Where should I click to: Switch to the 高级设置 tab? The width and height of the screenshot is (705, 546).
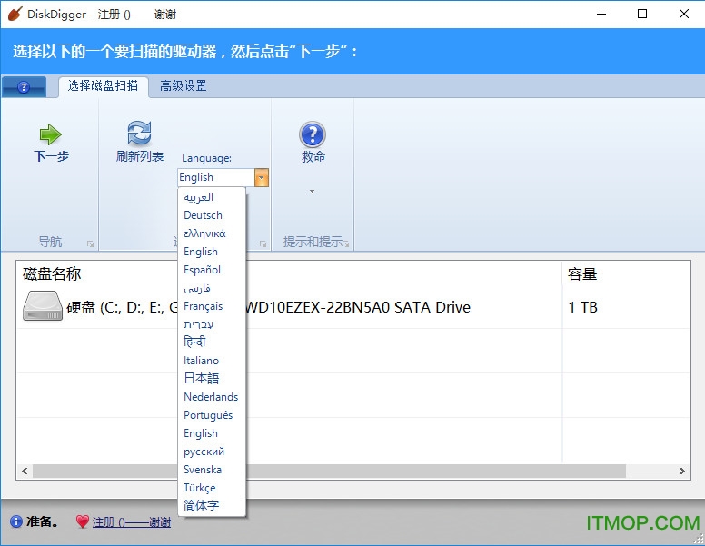click(x=184, y=85)
